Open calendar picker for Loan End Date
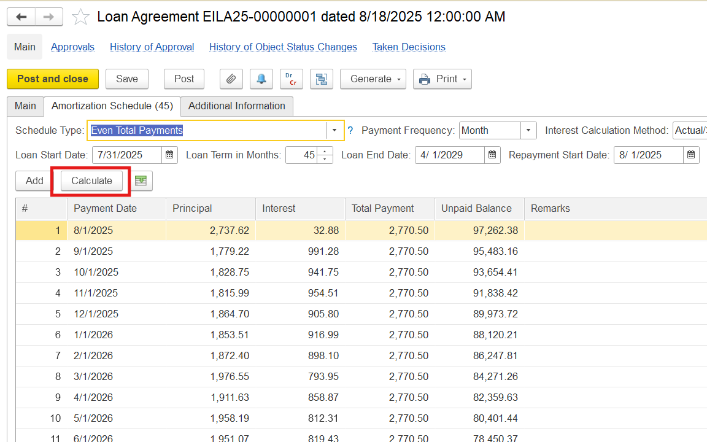 pyautogui.click(x=492, y=155)
